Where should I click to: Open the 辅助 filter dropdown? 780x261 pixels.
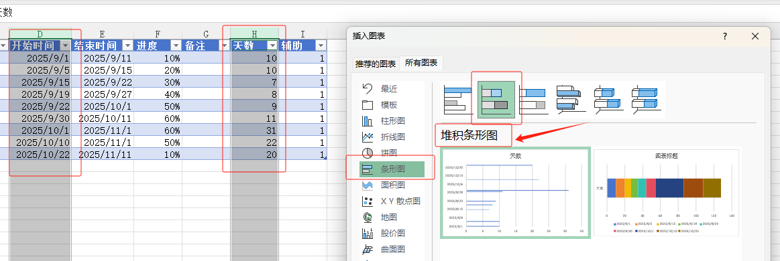pyautogui.click(x=321, y=46)
